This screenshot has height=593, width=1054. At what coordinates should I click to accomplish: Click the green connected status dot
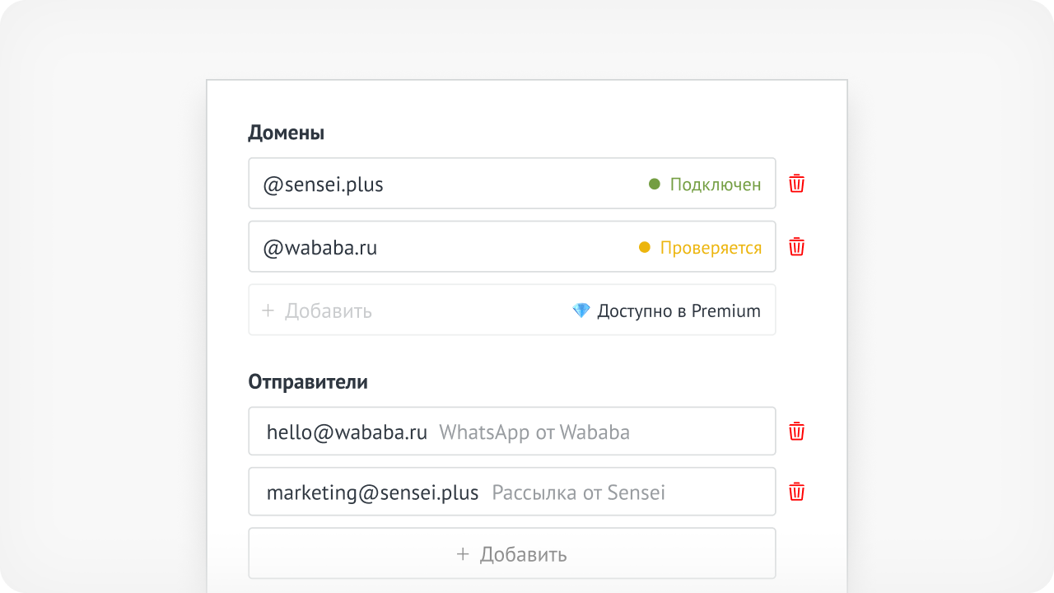tap(655, 184)
